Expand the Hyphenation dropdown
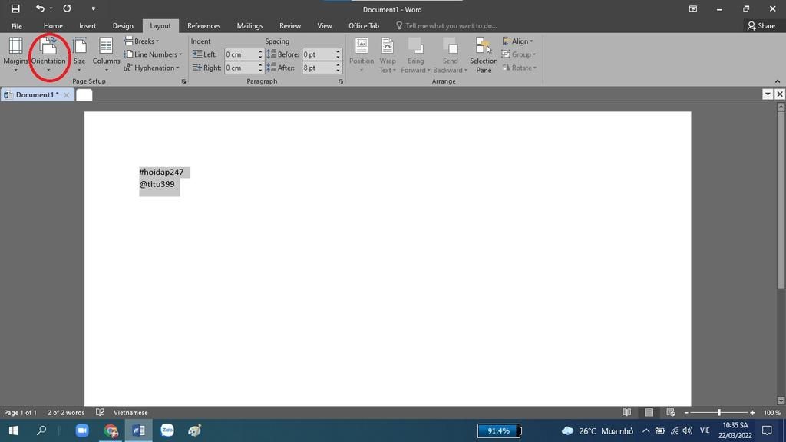The width and height of the screenshot is (786, 442). click(151, 68)
